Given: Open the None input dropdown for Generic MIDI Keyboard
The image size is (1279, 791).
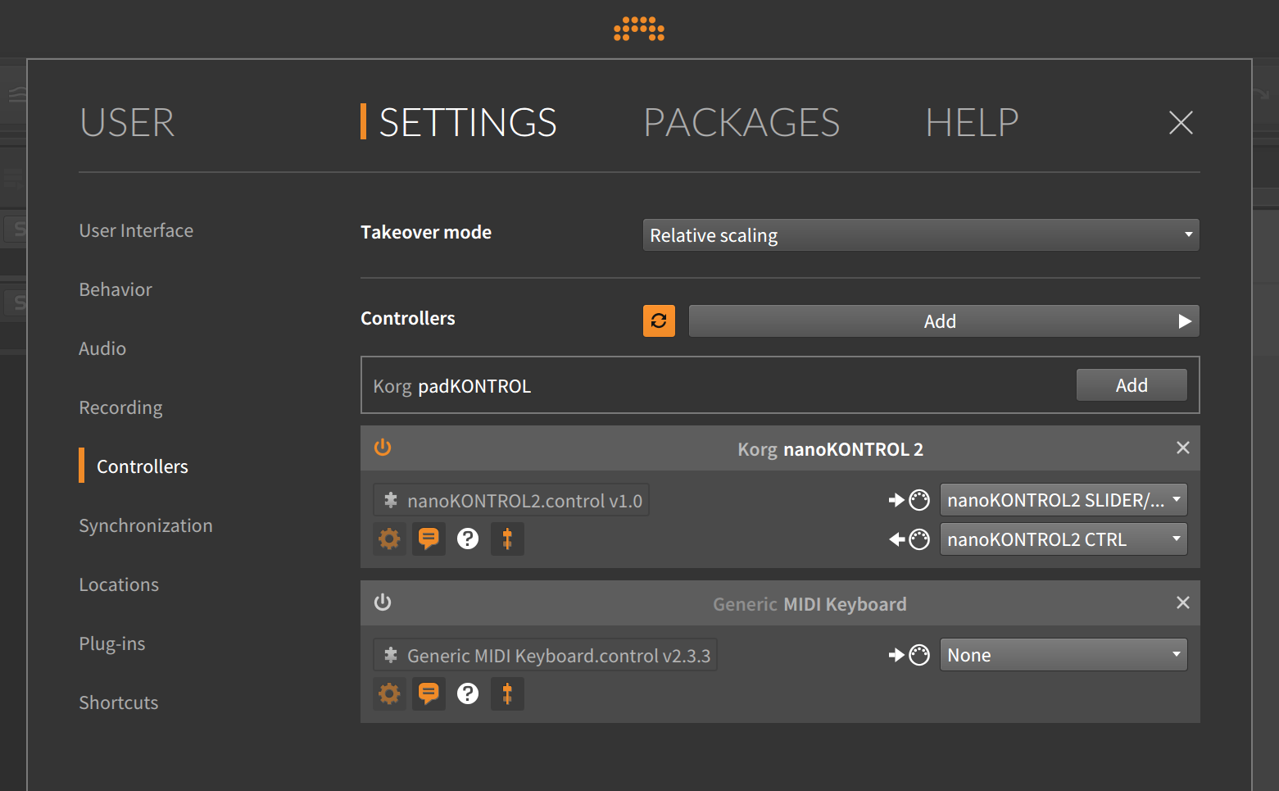Looking at the screenshot, I should click(1063, 654).
